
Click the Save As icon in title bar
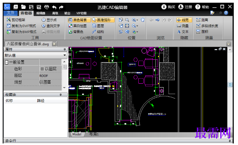click(39, 7)
